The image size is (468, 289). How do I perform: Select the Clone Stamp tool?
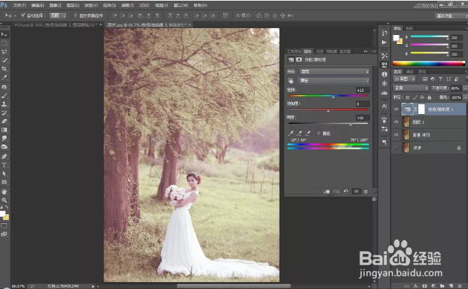tap(4, 104)
